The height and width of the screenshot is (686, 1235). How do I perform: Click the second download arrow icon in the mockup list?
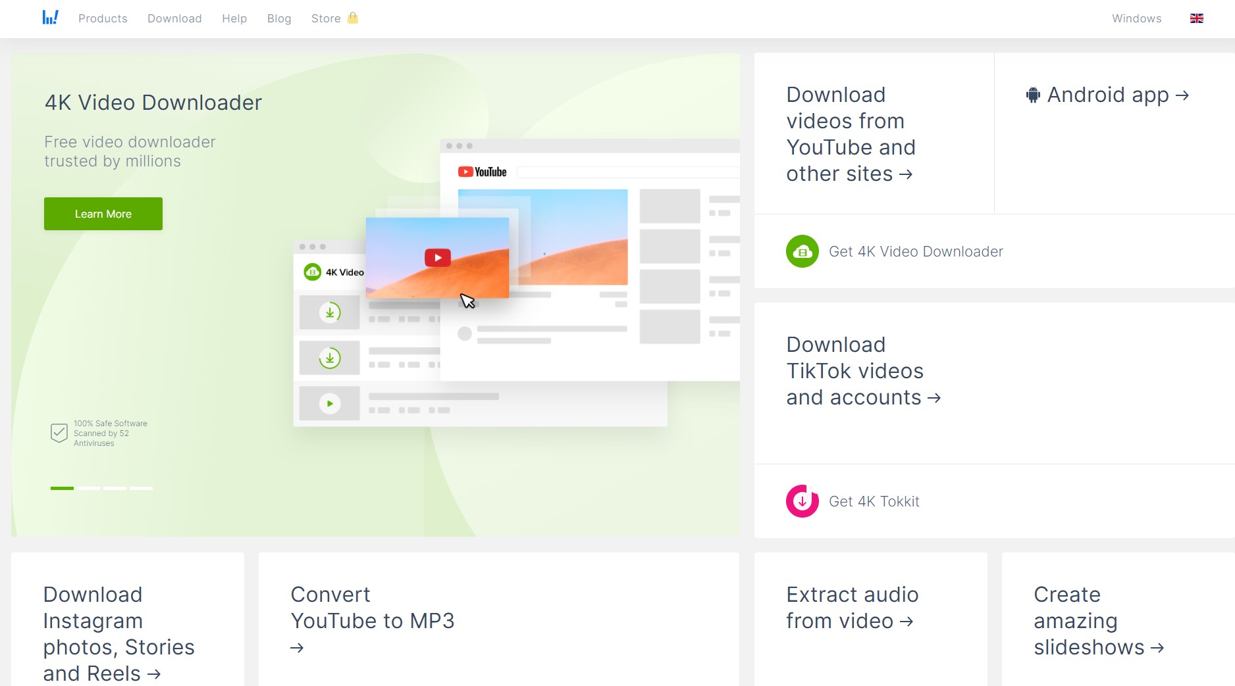tap(330, 358)
